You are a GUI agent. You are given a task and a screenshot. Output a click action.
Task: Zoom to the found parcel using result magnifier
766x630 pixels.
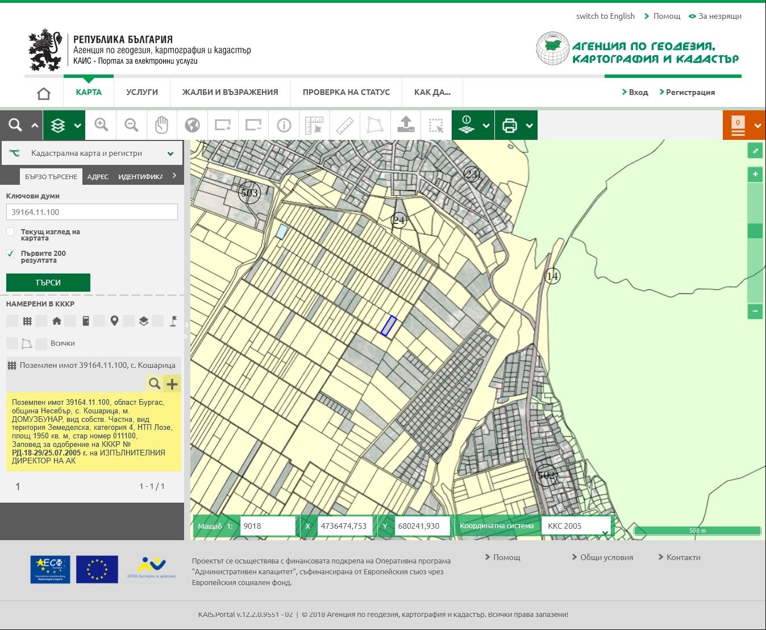154,384
